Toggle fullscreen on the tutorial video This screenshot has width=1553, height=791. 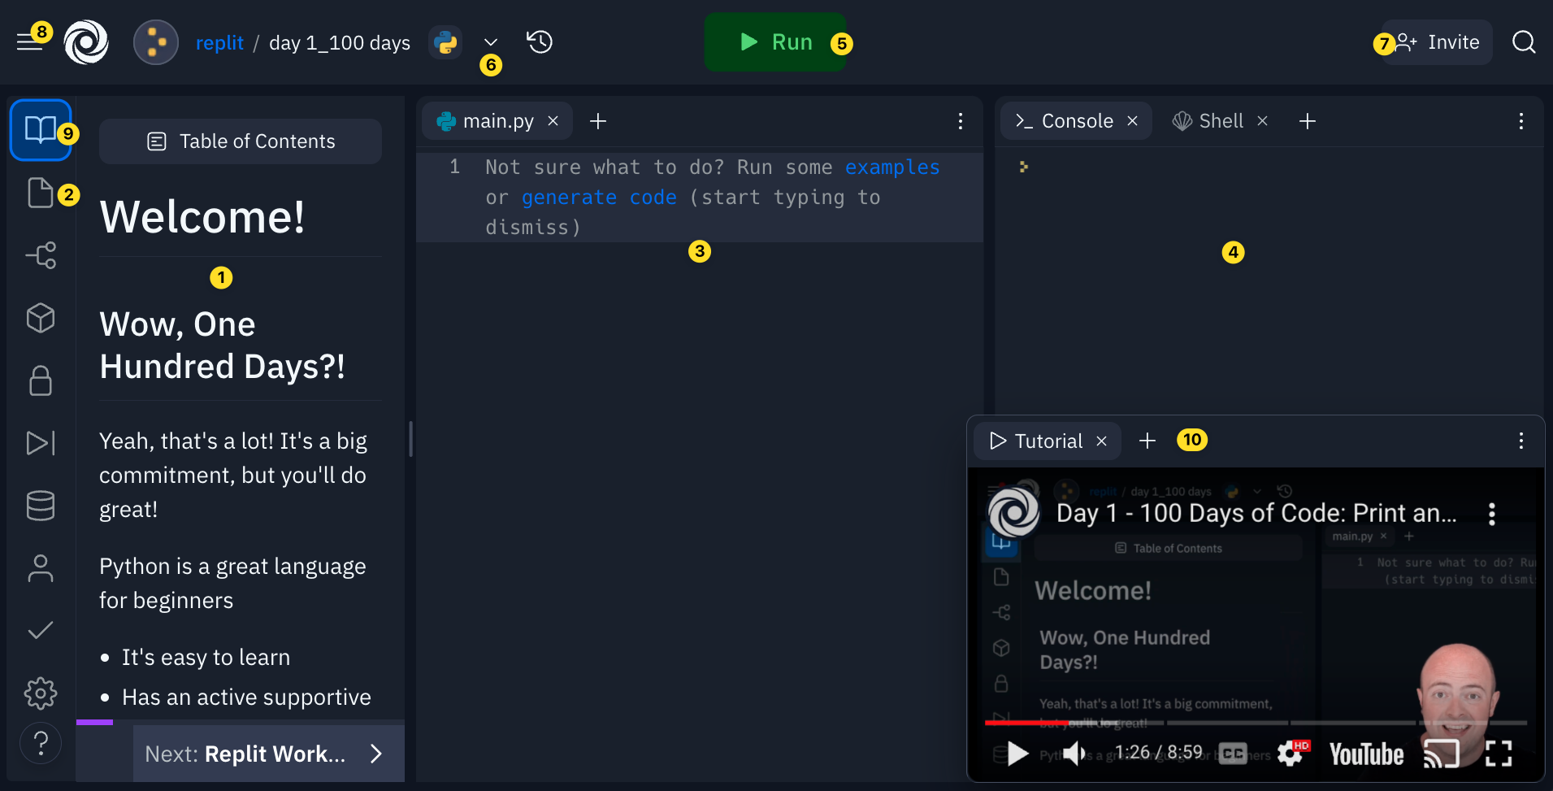pyautogui.click(x=1499, y=754)
